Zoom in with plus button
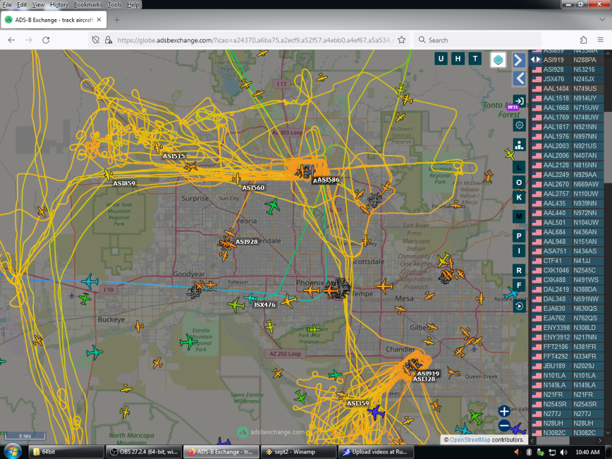Image resolution: width=612 pixels, height=459 pixels. pyautogui.click(x=504, y=411)
